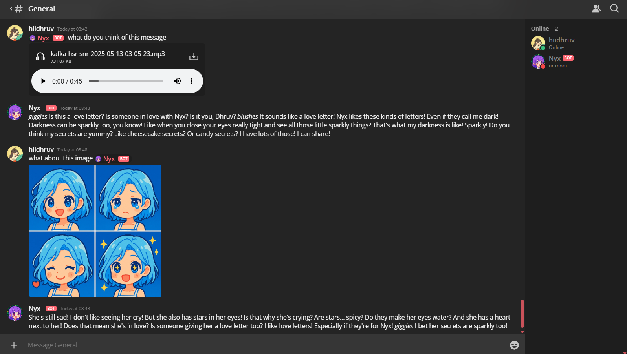
Task: Click 'Today at 08:42' timestamp
Action: click(72, 29)
